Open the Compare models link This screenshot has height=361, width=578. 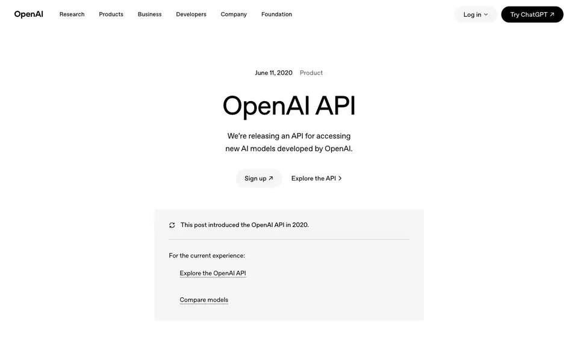204,300
